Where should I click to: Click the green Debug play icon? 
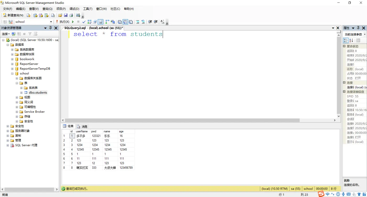[73, 22]
